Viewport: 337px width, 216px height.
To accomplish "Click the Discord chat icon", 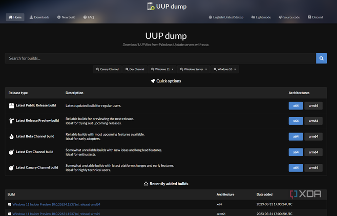I will (309, 17).
